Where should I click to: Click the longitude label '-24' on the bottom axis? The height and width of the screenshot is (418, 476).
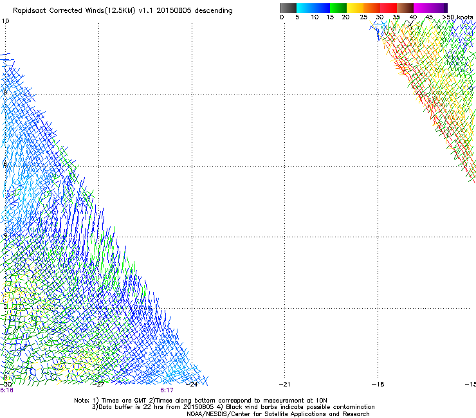pyautogui.click(x=192, y=385)
